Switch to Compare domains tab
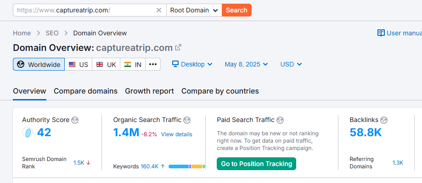Image resolution: width=422 pixels, height=183 pixels. coord(85,91)
